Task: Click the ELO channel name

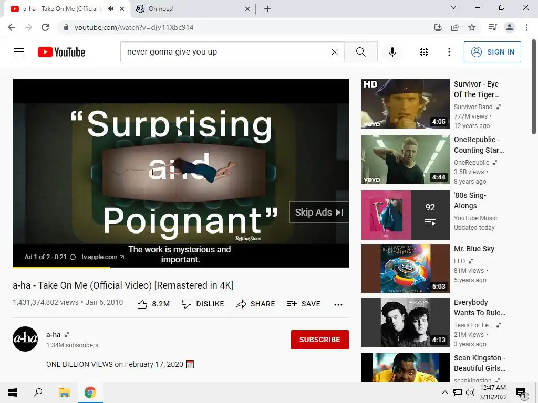Action: coord(459,261)
